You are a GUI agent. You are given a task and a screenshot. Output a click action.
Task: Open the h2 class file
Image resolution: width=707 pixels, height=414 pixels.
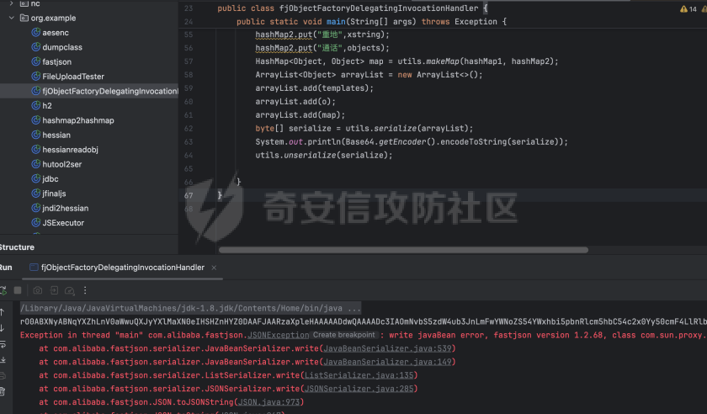tap(47, 105)
